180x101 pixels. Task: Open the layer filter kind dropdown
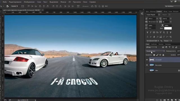click(152, 47)
